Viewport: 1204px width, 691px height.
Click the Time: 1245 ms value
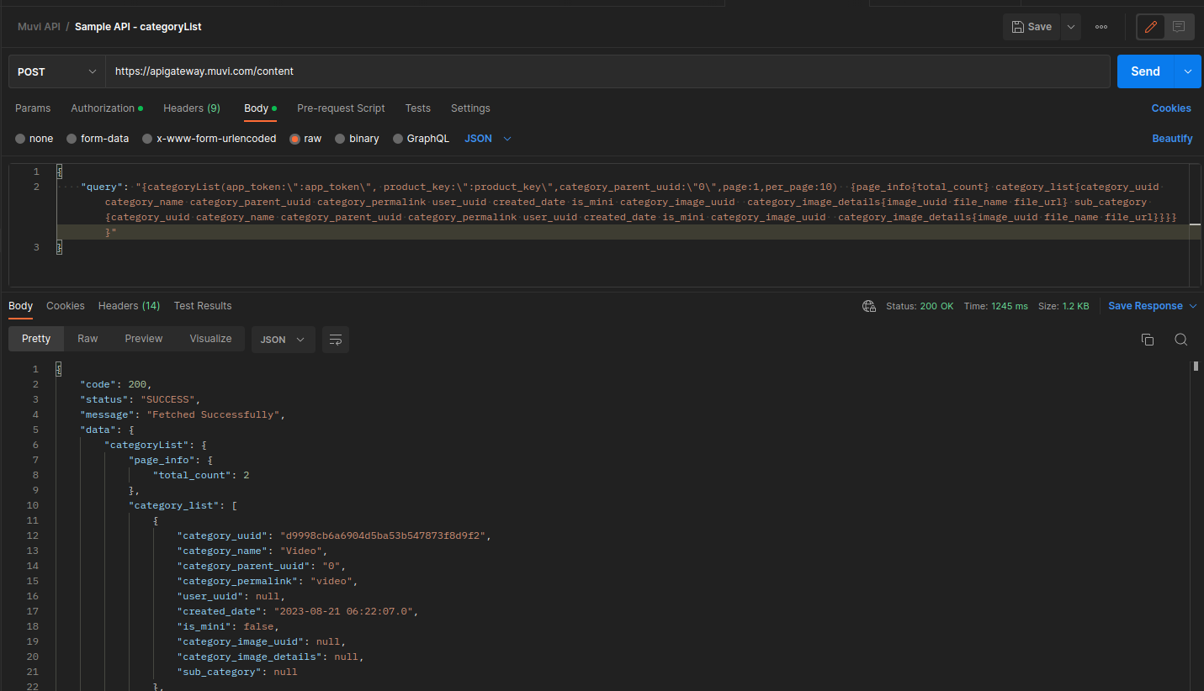point(996,306)
